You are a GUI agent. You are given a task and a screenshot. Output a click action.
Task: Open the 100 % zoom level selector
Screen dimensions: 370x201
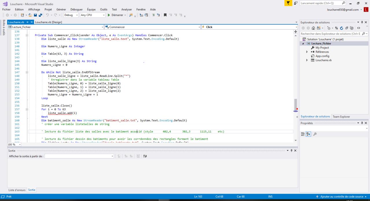tap(14, 144)
